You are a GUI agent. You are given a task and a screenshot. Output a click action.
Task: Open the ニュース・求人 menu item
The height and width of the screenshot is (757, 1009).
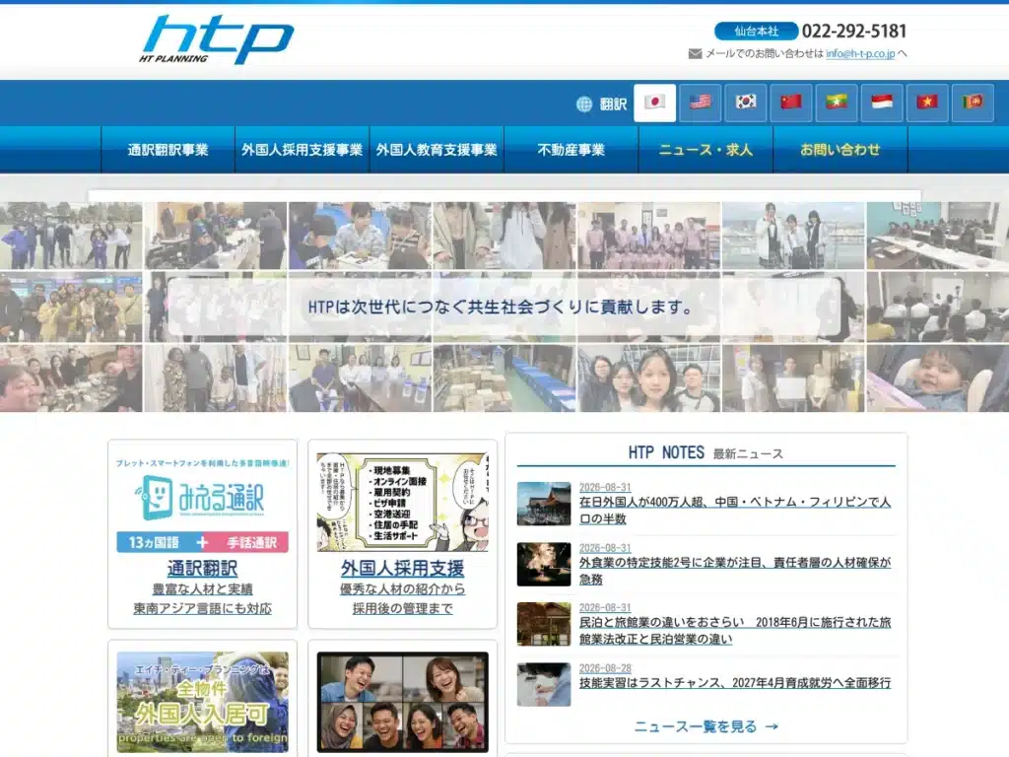click(706, 150)
